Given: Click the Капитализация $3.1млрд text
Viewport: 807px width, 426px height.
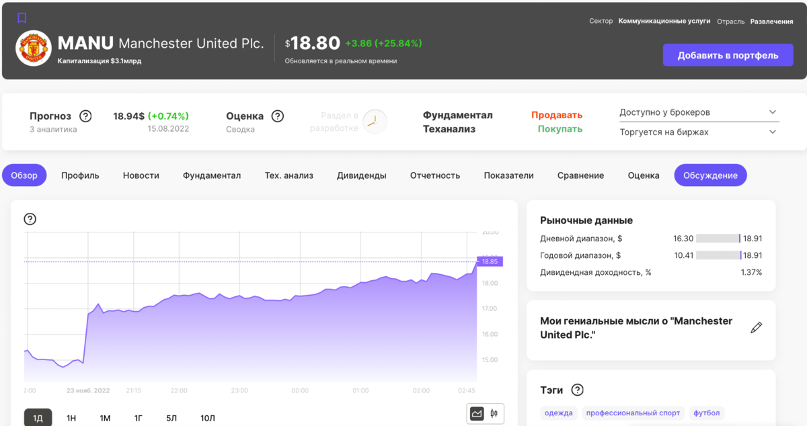Looking at the screenshot, I should pos(100,60).
